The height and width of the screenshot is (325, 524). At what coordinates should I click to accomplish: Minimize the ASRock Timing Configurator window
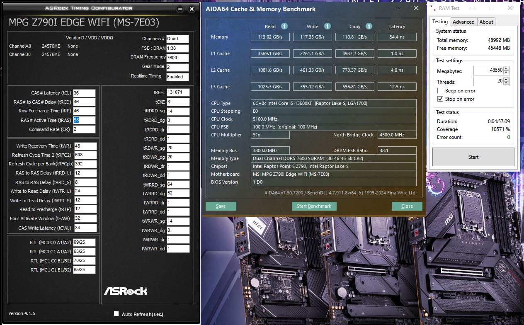[180, 9]
